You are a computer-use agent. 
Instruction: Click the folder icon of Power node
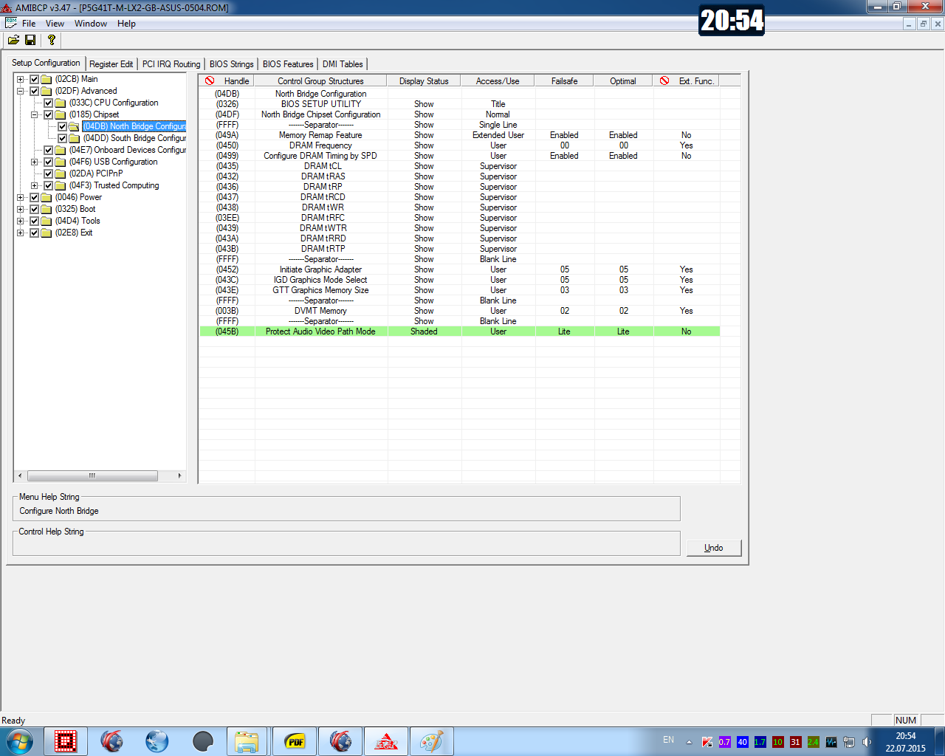47,197
